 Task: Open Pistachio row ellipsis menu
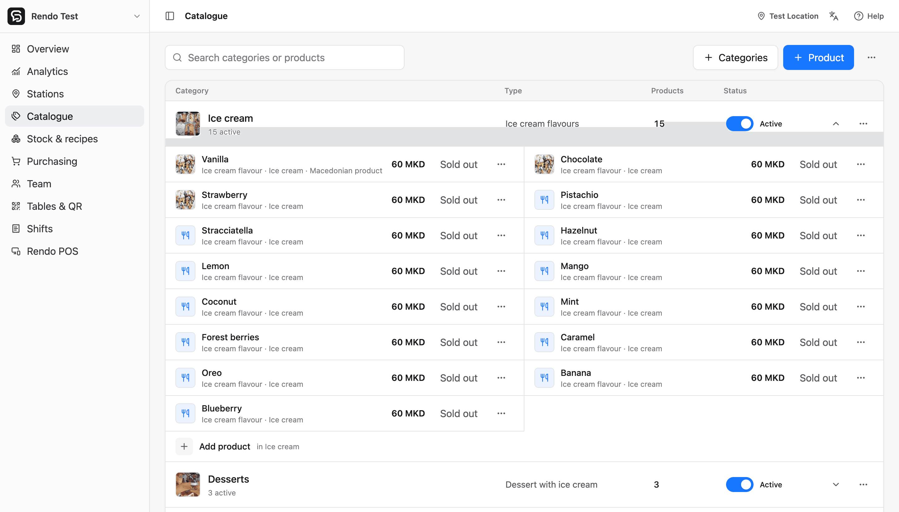(x=861, y=200)
